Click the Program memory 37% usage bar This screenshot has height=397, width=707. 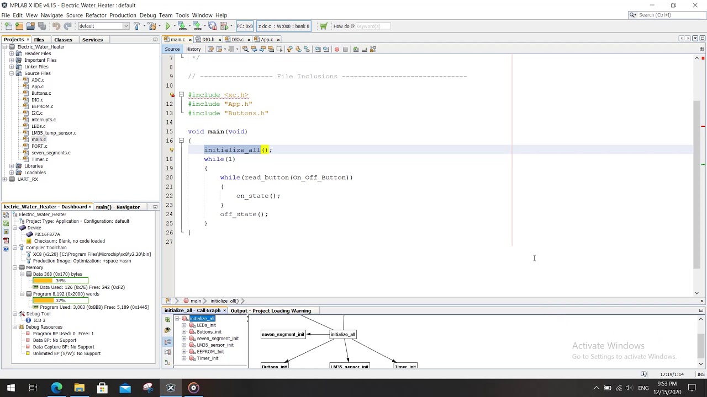coord(60,301)
